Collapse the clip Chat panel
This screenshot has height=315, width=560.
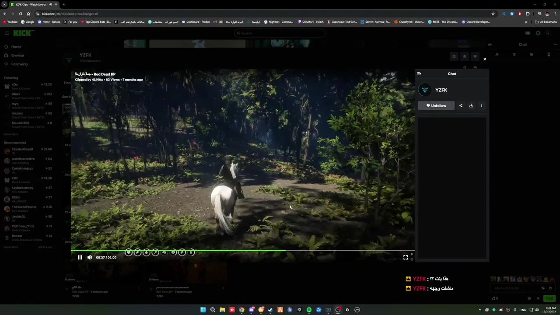tap(419, 74)
